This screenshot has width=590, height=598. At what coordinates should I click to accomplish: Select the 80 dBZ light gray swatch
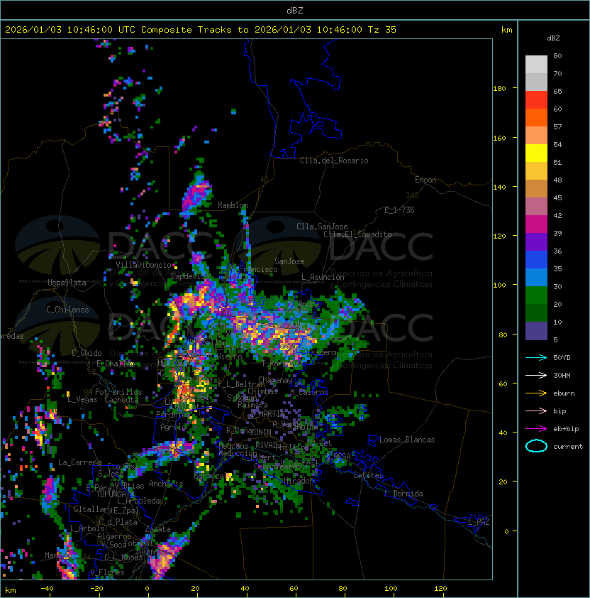536,64
